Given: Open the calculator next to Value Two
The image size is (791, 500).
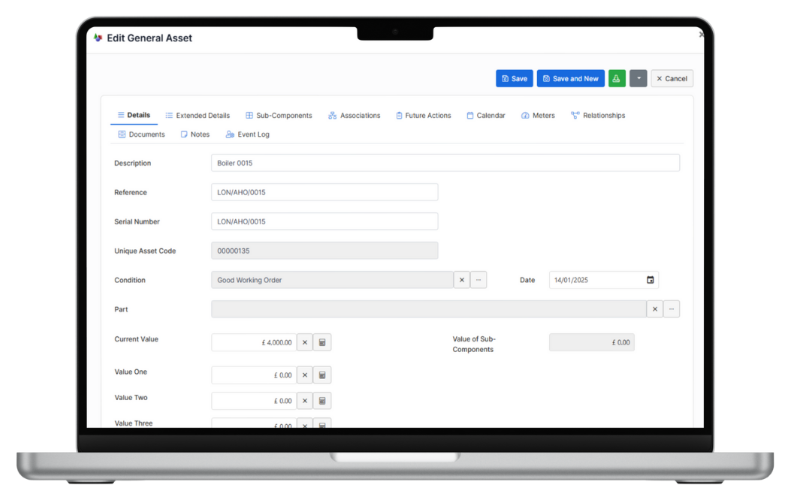Looking at the screenshot, I should (x=322, y=400).
